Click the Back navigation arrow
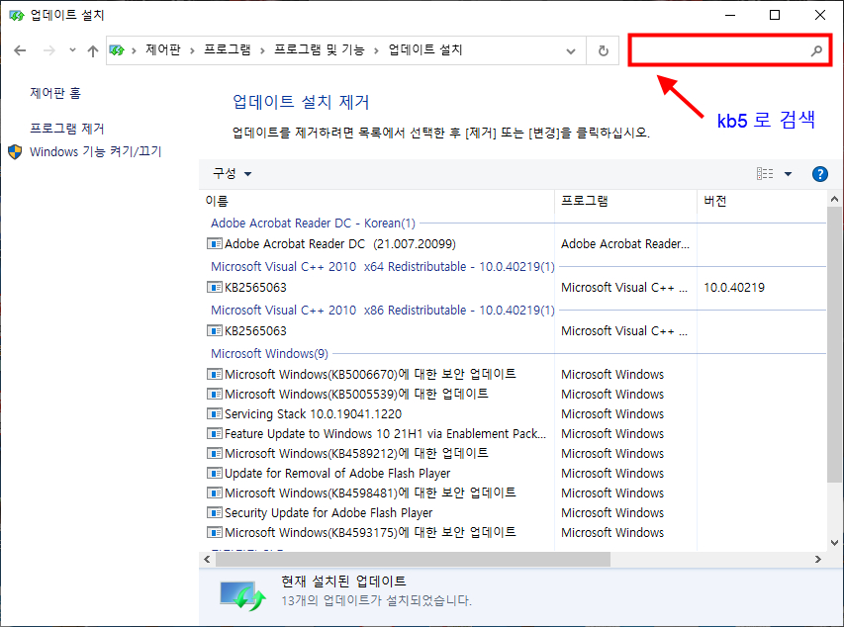The image size is (844, 627). click(20, 50)
